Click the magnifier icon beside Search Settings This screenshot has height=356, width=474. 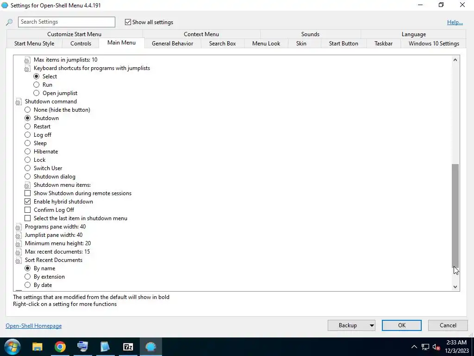click(x=9, y=22)
